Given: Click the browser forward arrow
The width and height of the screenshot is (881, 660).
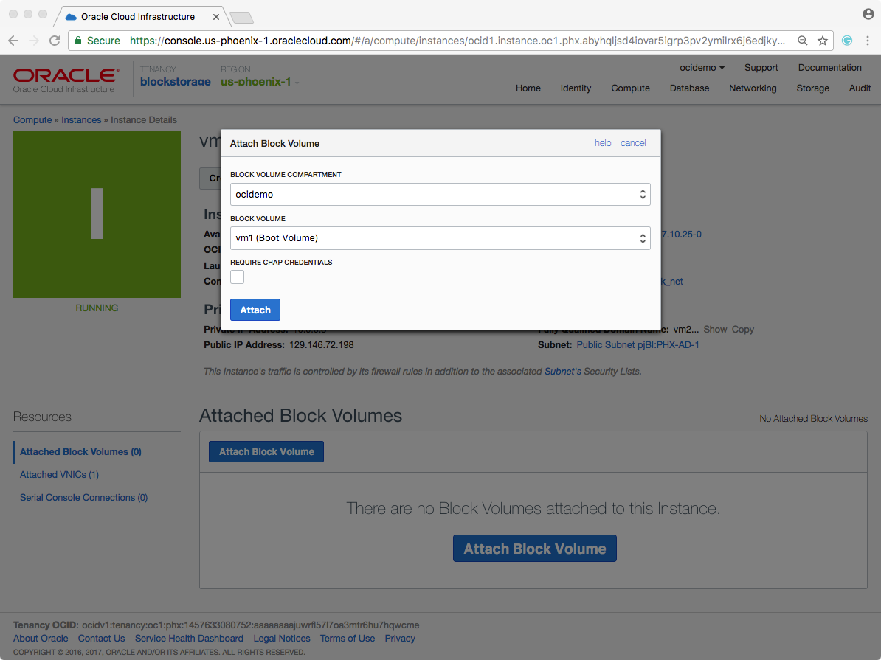Looking at the screenshot, I should (34, 41).
